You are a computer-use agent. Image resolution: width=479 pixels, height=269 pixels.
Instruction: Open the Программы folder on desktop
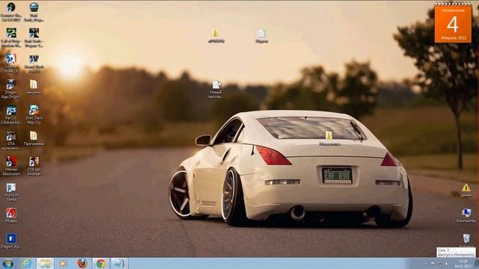(x=34, y=138)
